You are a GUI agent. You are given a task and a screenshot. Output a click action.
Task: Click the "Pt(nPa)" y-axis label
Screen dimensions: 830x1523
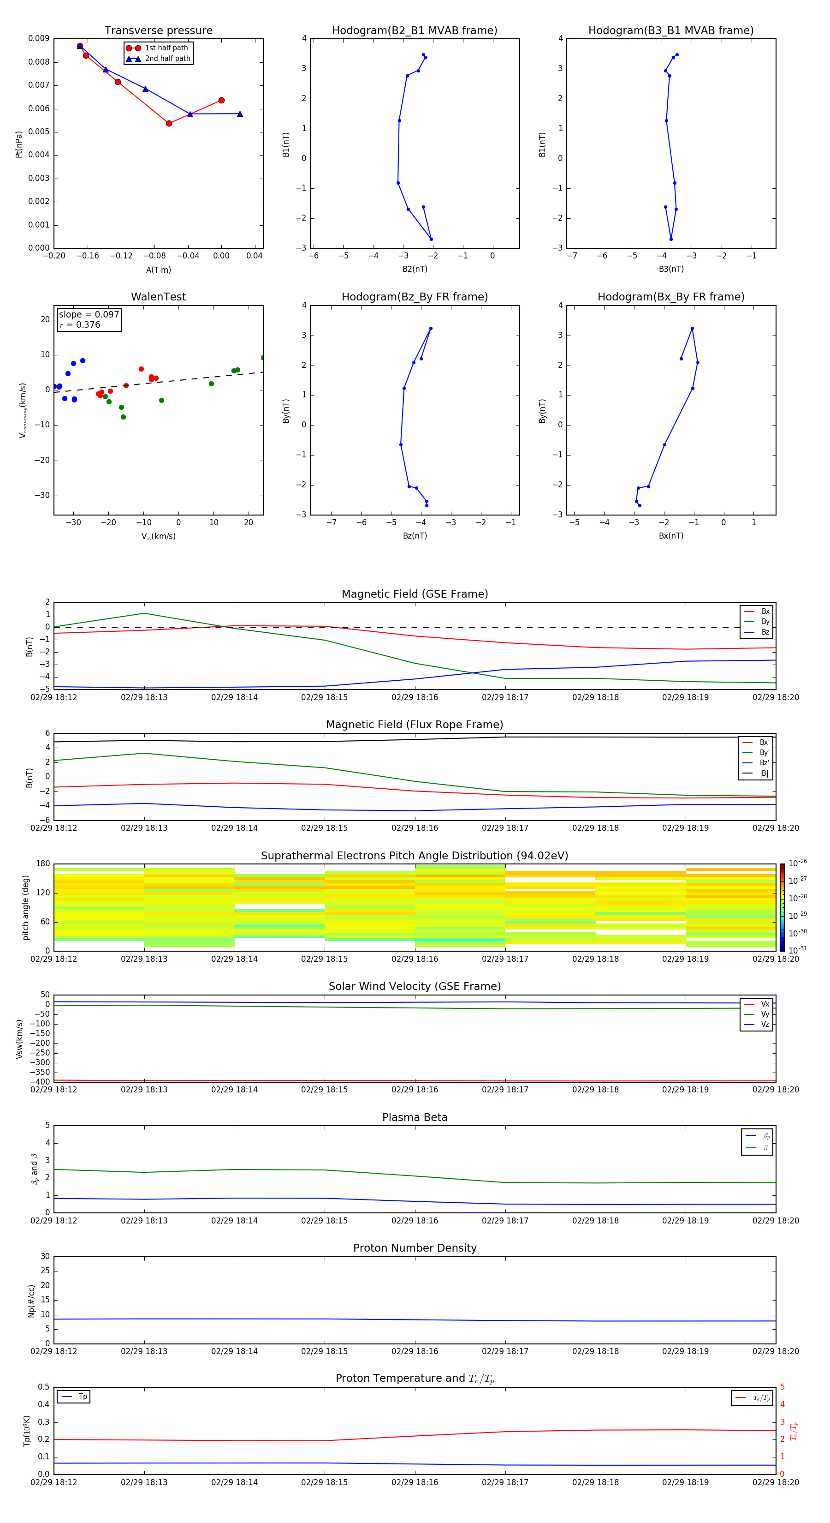[x=19, y=144]
